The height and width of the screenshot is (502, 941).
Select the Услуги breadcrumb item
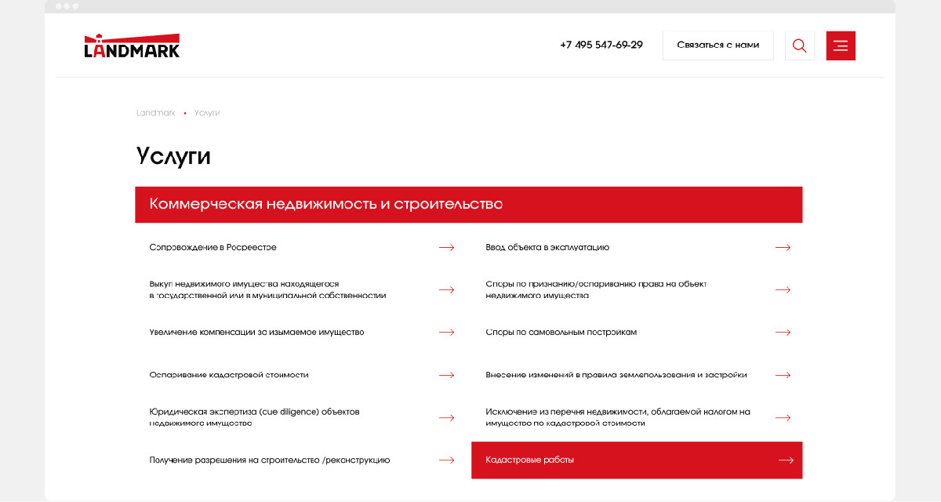tap(207, 113)
